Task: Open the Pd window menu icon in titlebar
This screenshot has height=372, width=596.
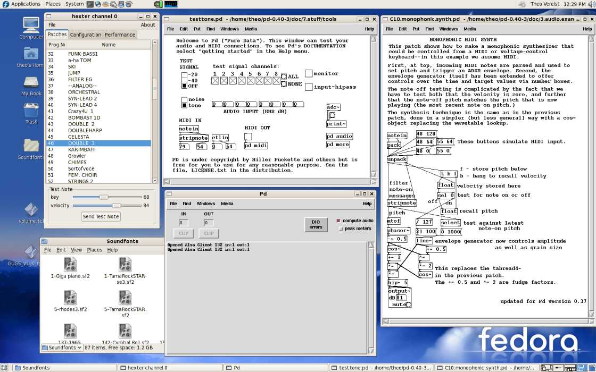Action: pyautogui.click(x=169, y=193)
